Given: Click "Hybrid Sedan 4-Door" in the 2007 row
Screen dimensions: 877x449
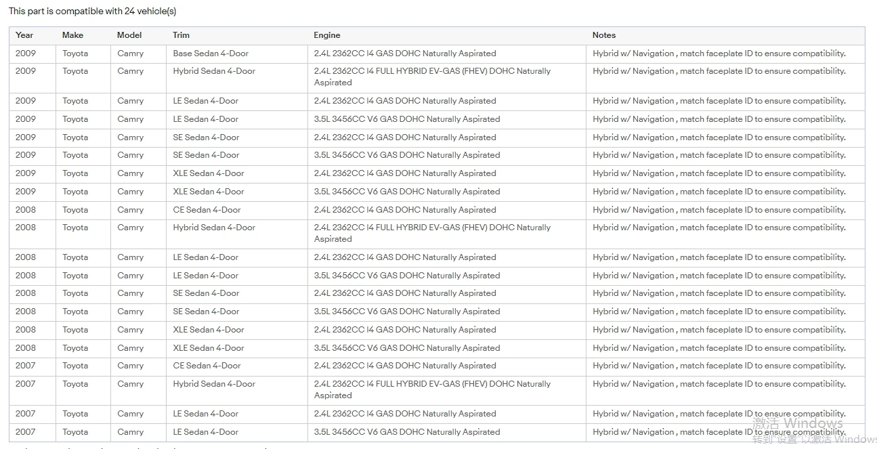Looking at the screenshot, I should click(x=214, y=384).
